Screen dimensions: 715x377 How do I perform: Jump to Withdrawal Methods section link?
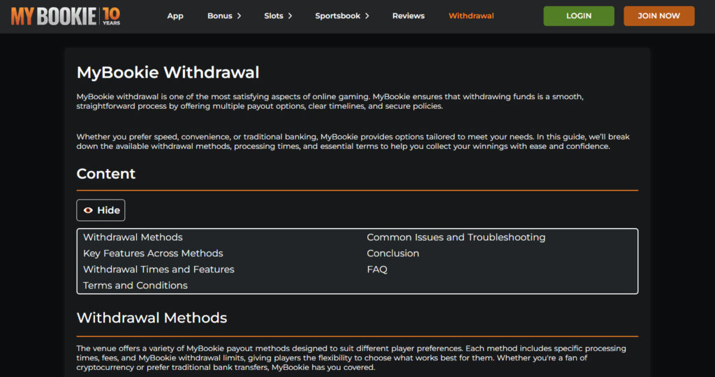point(133,237)
